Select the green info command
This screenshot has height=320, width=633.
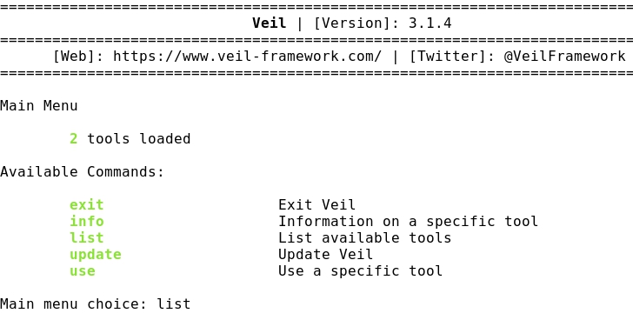(x=86, y=221)
